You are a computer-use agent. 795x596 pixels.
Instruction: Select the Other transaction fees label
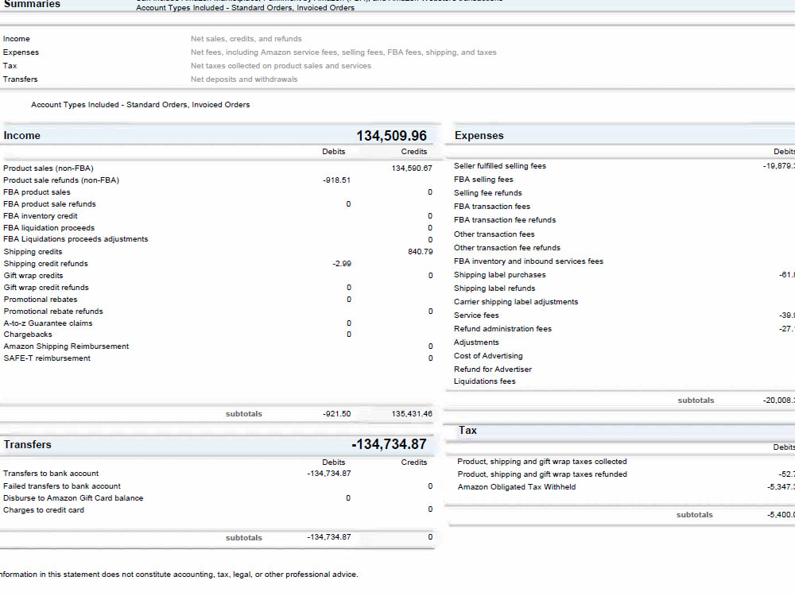494,234
